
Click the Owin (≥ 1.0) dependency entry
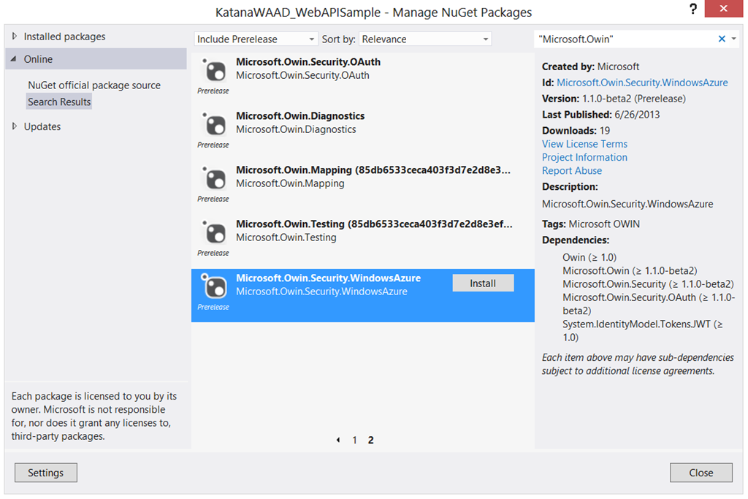pos(589,257)
